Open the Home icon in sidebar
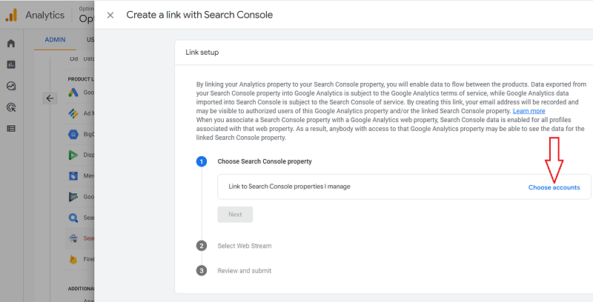The width and height of the screenshot is (593, 302). tap(11, 44)
